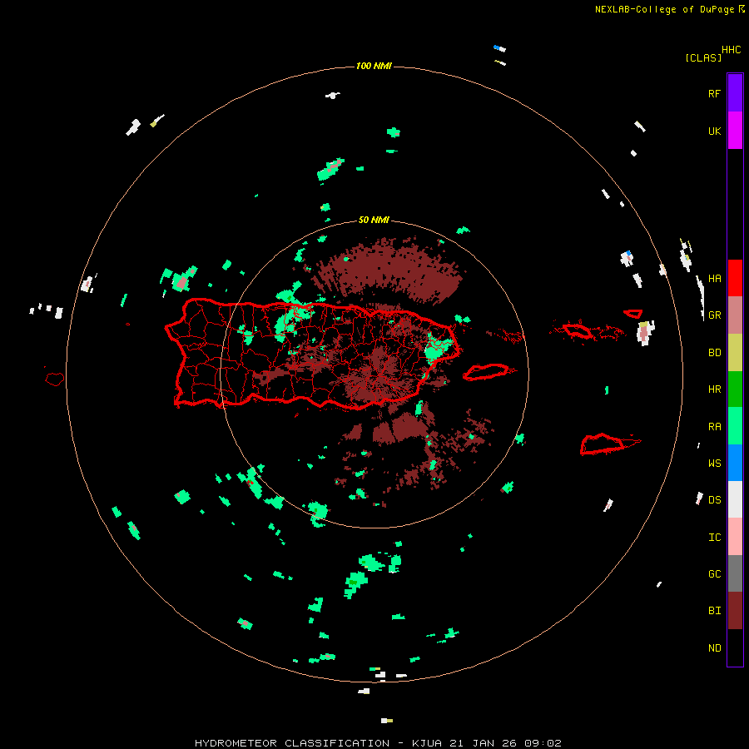The image size is (749, 749).
Task: Click the GC gray legend swatch
Action: 735,573
